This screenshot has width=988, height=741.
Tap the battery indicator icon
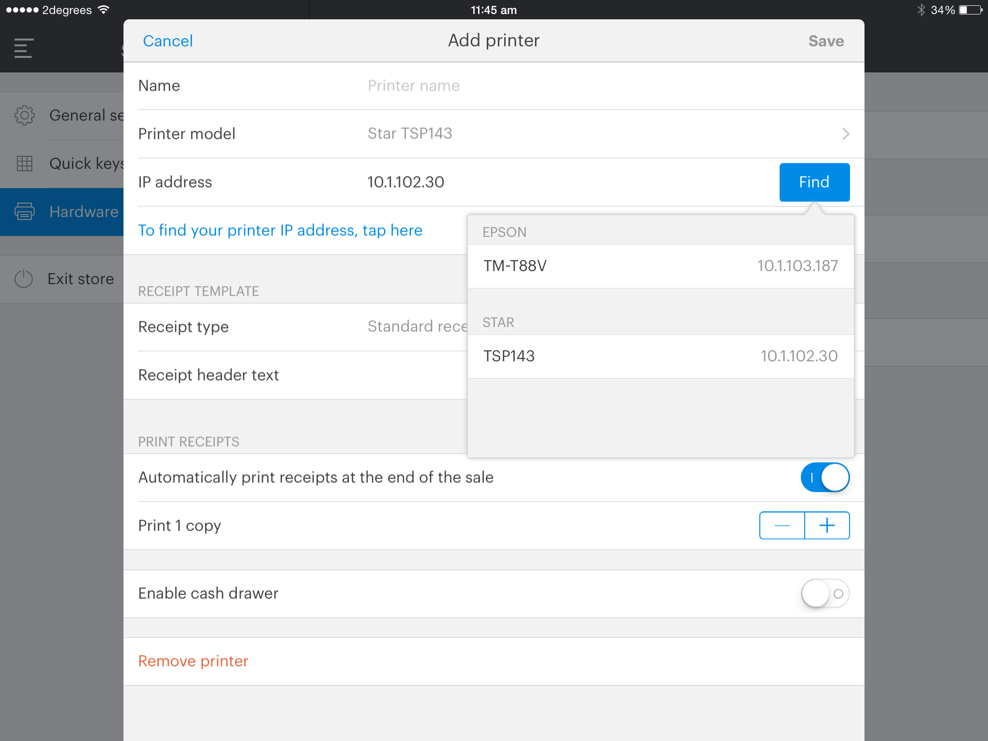(970, 10)
